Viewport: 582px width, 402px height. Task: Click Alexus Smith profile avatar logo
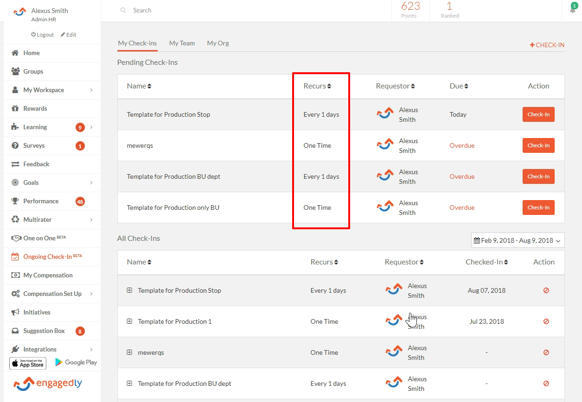[x=20, y=12]
